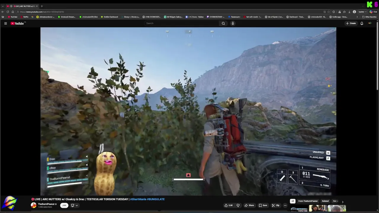Screen dimensions: 379x213
Task: Open the channel notification bell dropdown
Action: (x=74, y=205)
